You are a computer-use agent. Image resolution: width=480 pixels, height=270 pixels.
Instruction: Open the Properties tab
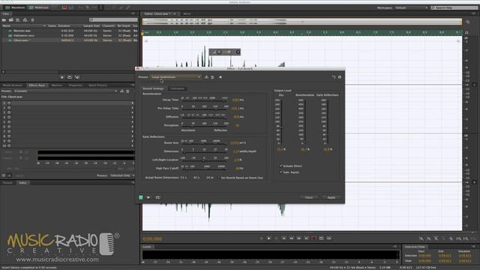tap(75, 85)
